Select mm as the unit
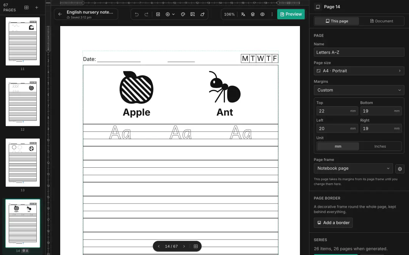409x255 pixels. (338, 146)
